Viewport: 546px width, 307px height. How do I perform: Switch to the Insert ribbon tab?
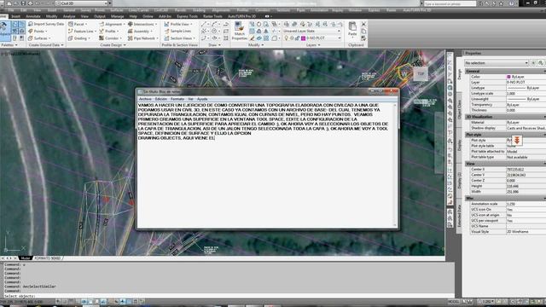click(x=15, y=16)
